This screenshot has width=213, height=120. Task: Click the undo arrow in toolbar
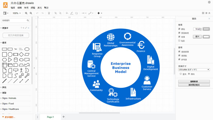pyautogui.click(x=37, y=13)
